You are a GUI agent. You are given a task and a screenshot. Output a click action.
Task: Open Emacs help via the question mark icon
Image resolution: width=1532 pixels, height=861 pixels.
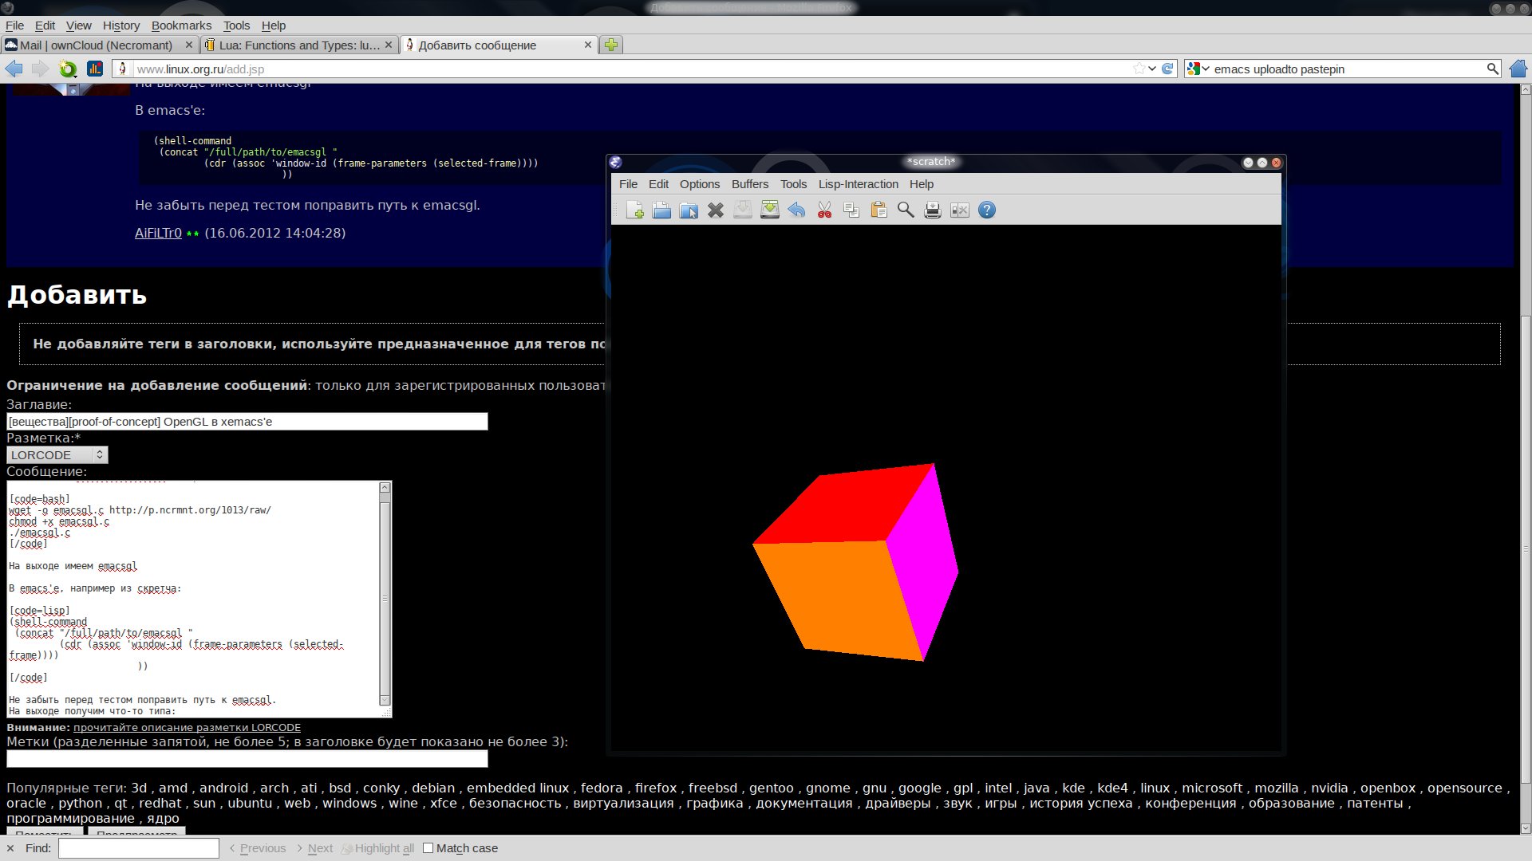pos(987,210)
